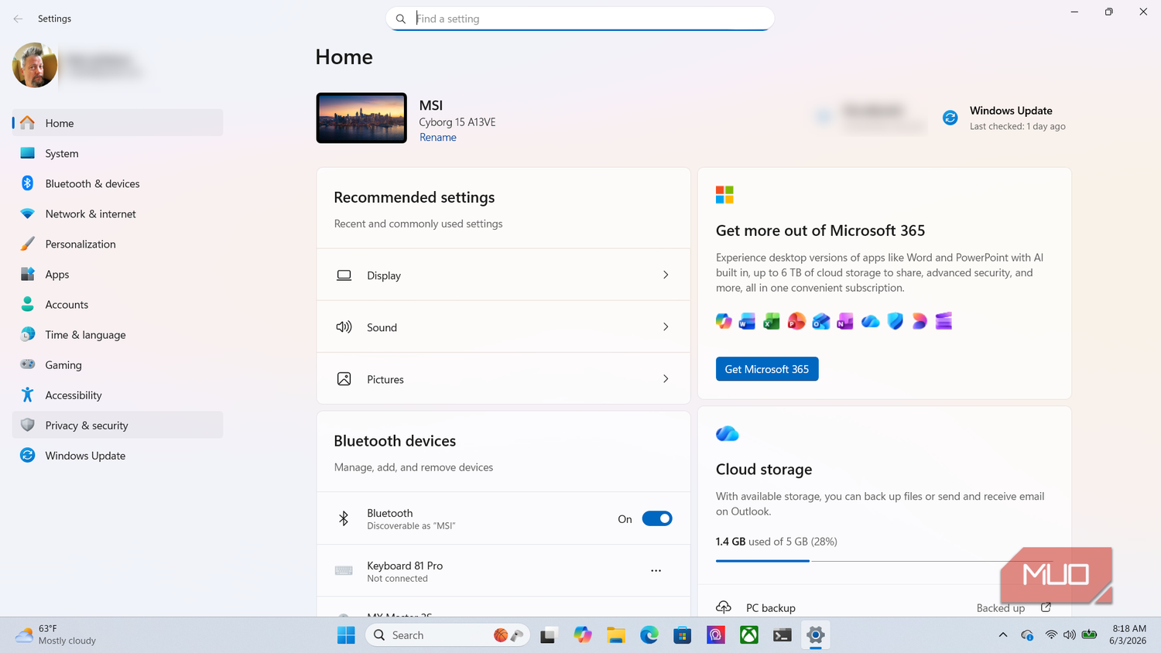The image size is (1161, 653).
Task: Launch Copilot from the taskbar
Action: coord(583,635)
